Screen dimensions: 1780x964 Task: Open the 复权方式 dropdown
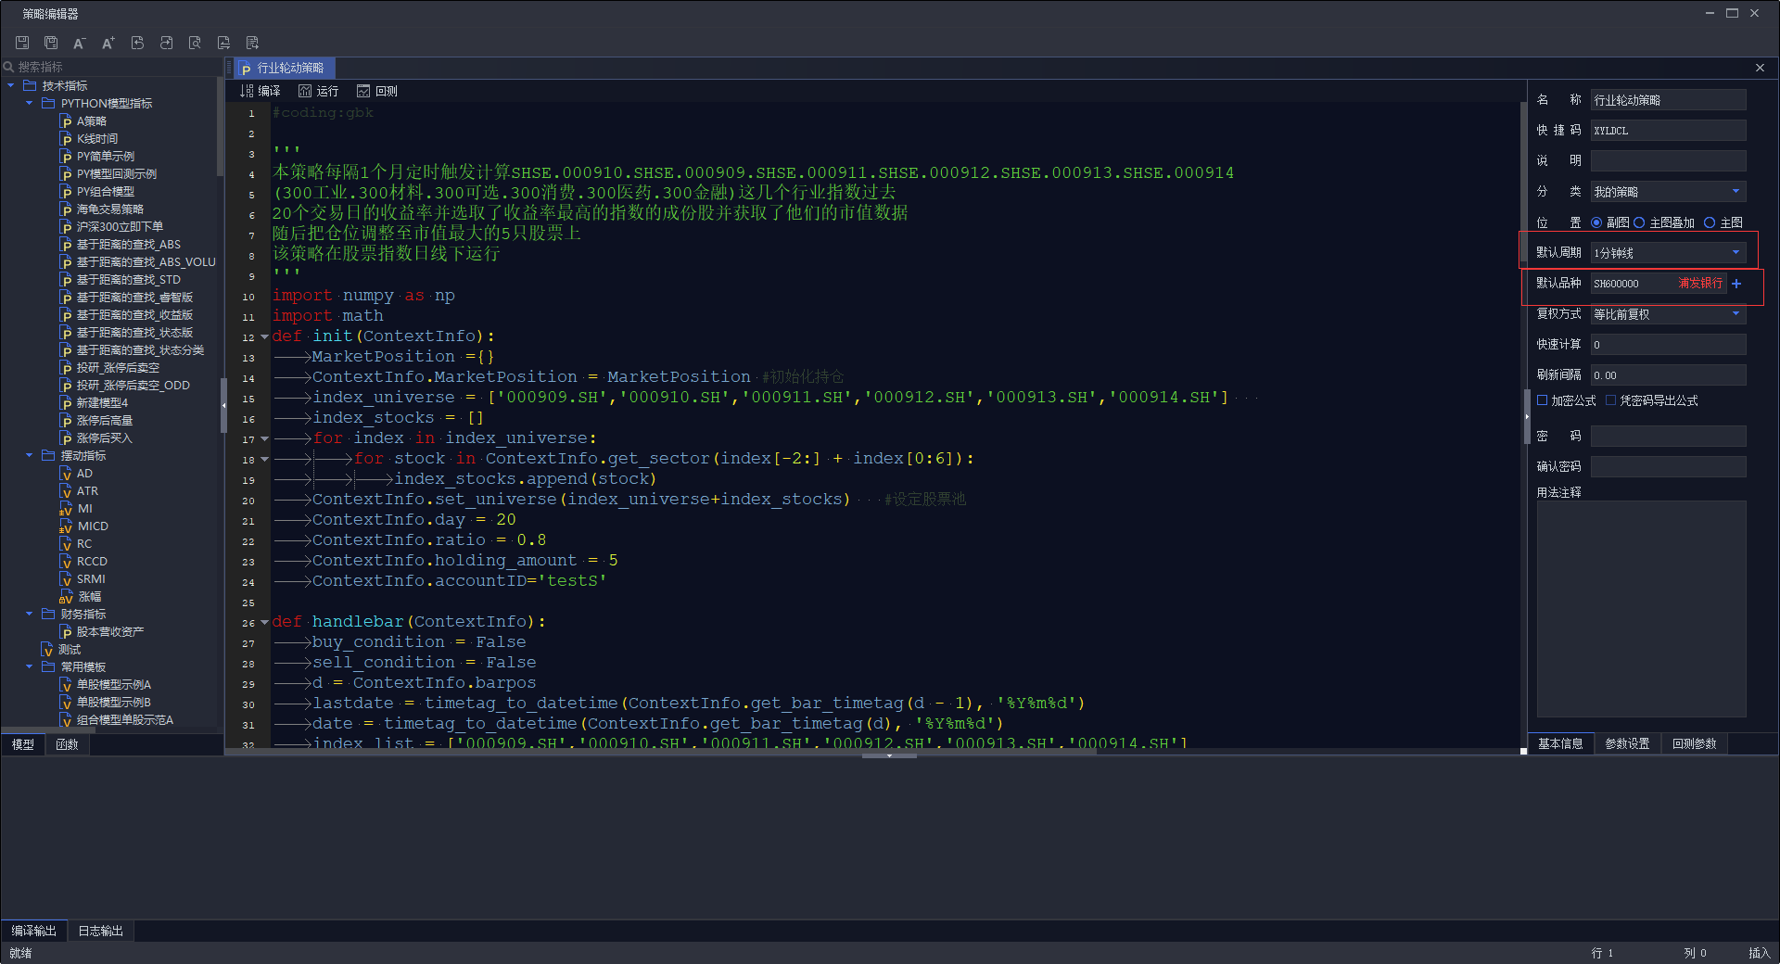[1735, 314]
